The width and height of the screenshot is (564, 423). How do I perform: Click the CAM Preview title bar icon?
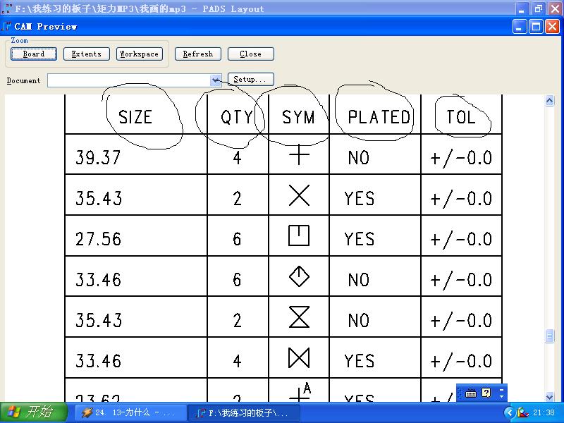click(x=6, y=26)
